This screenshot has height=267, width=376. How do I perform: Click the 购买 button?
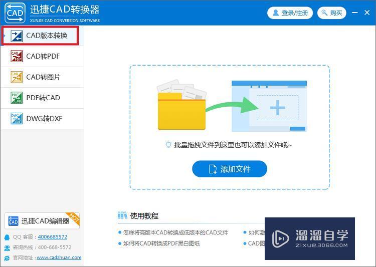[x=332, y=13]
